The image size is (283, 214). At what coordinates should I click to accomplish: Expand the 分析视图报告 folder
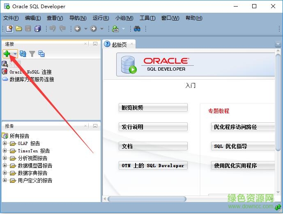pos(5,158)
